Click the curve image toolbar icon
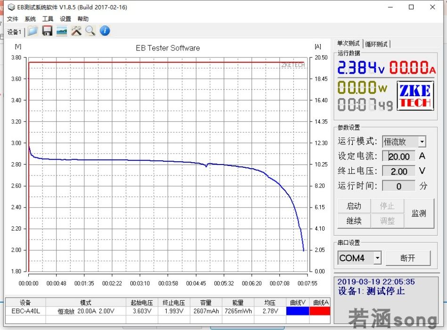447x330 pixels. [62, 31]
